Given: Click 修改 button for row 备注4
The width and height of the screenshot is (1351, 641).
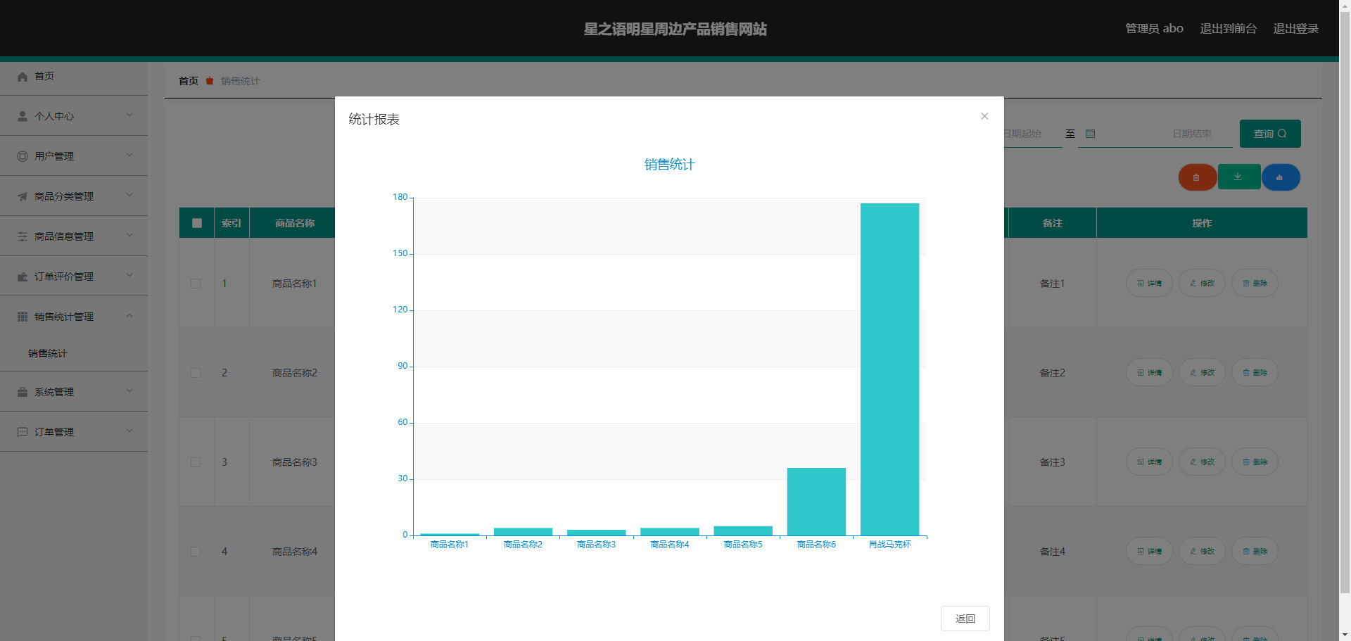Looking at the screenshot, I should click(x=1202, y=551).
